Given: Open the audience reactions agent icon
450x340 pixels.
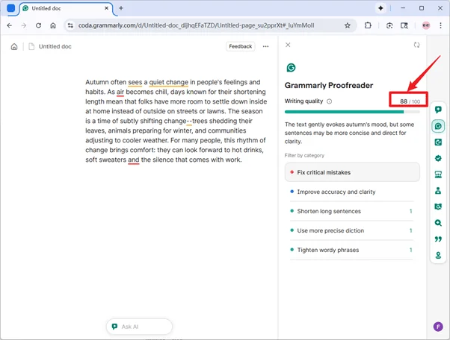Looking at the screenshot, I should click(x=438, y=174).
